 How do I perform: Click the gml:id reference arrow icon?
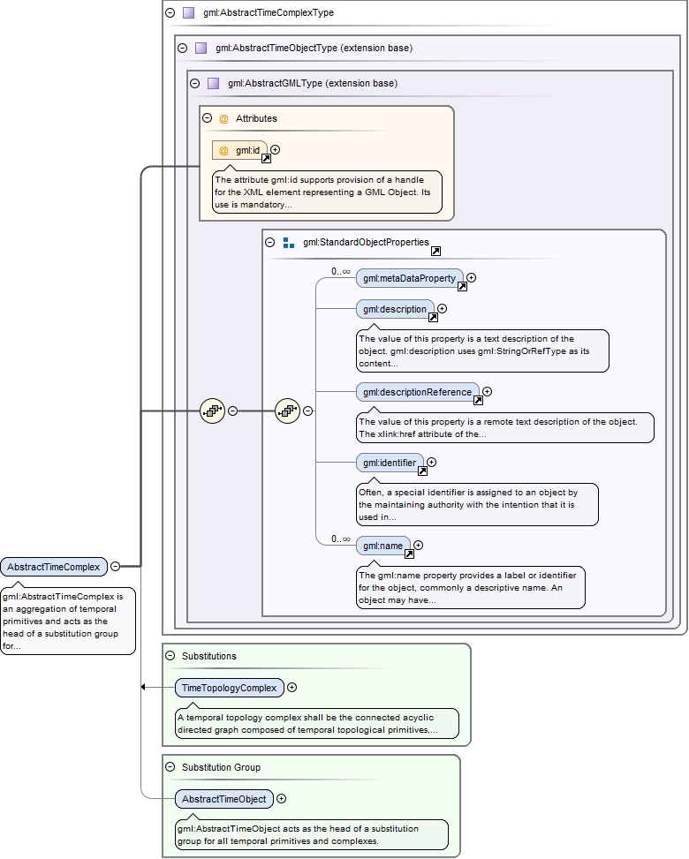[x=266, y=160]
